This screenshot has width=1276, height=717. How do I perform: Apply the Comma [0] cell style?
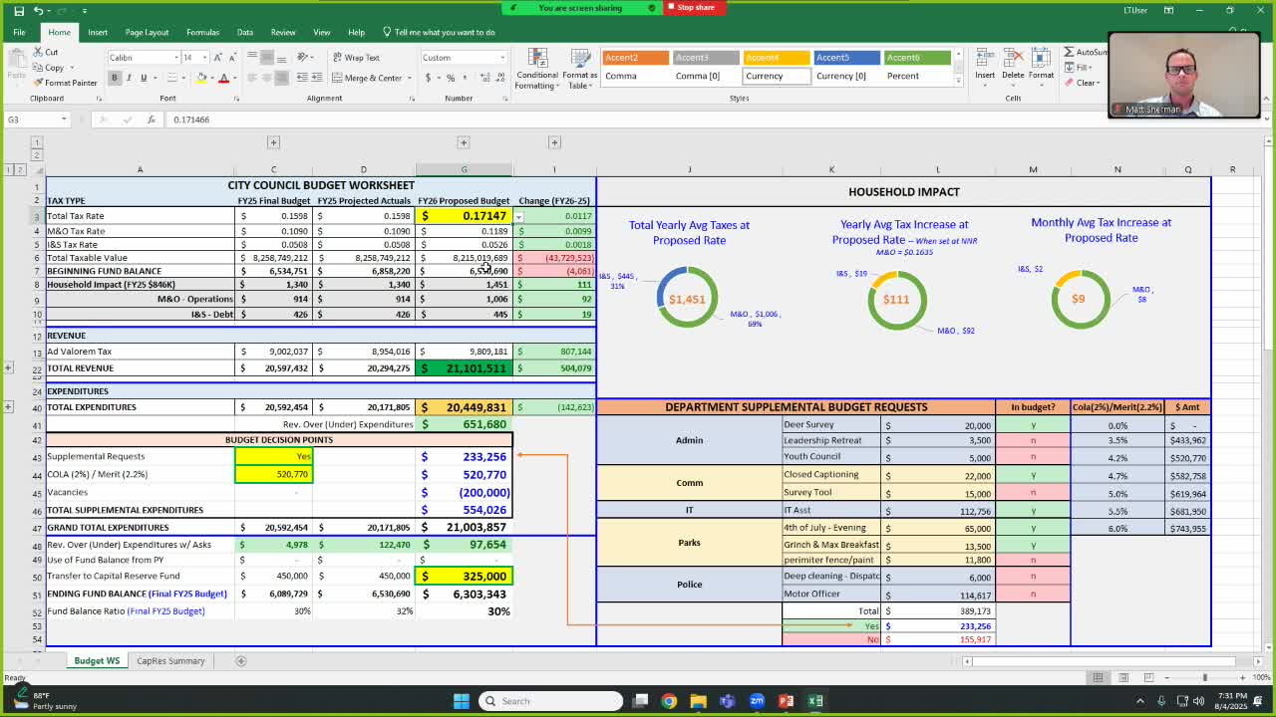704,76
